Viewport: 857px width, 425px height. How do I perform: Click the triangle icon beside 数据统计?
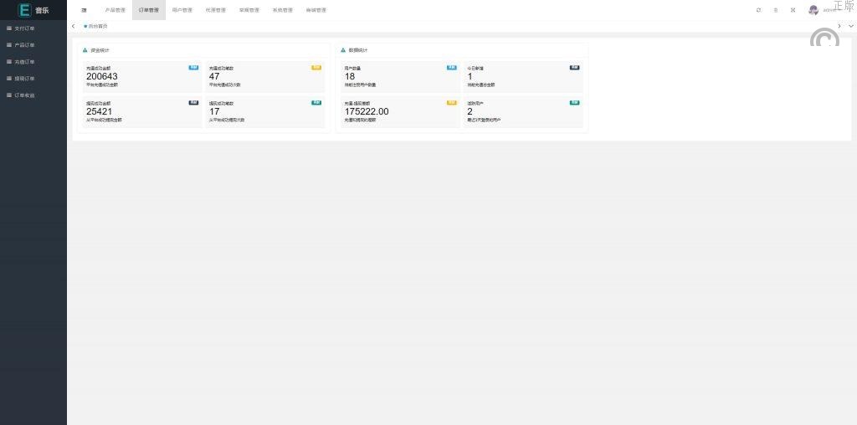[343, 50]
